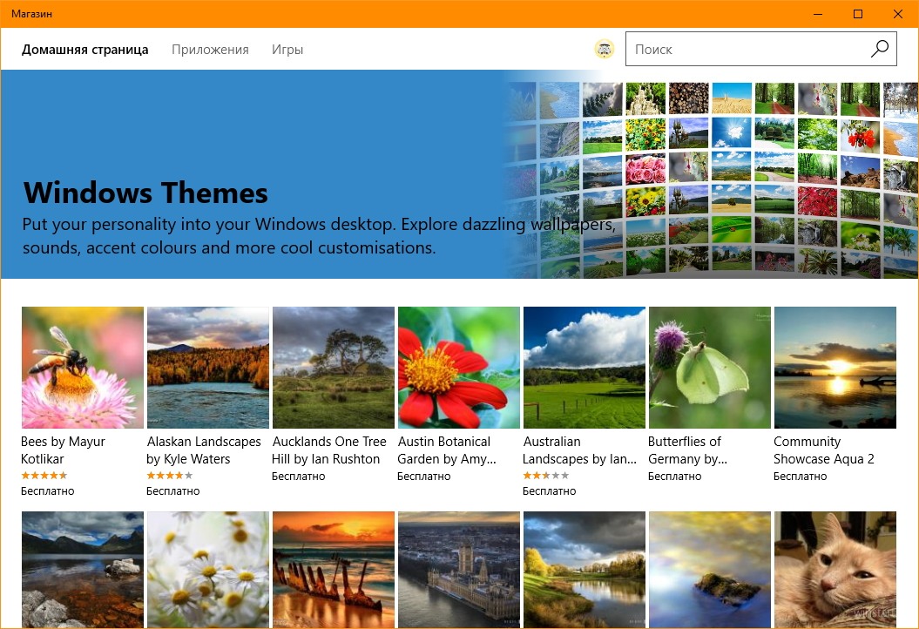The height and width of the screenshot is (629, 919).
Task: Open Alaskan Landscapes theme thumbnail
Action: (208, 368)
